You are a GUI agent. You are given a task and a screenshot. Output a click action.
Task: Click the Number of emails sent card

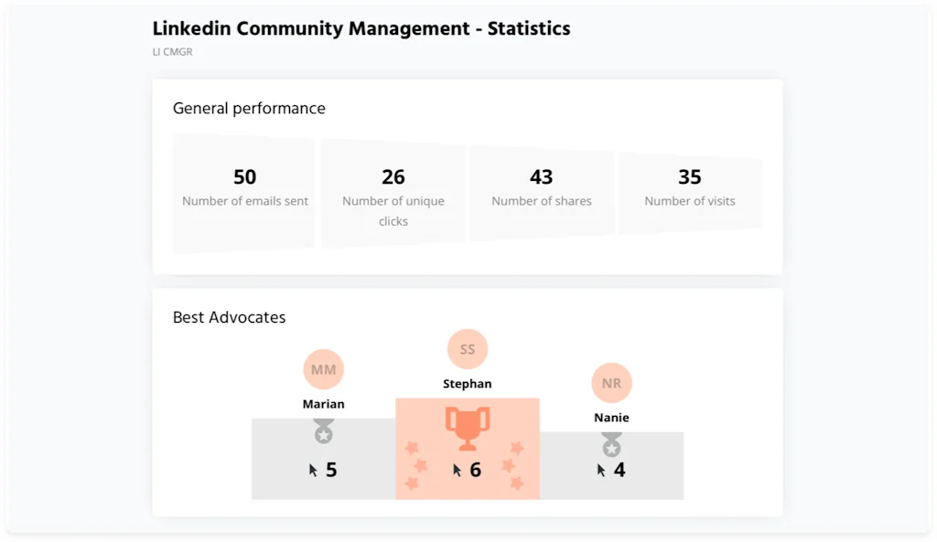point(244,193)
